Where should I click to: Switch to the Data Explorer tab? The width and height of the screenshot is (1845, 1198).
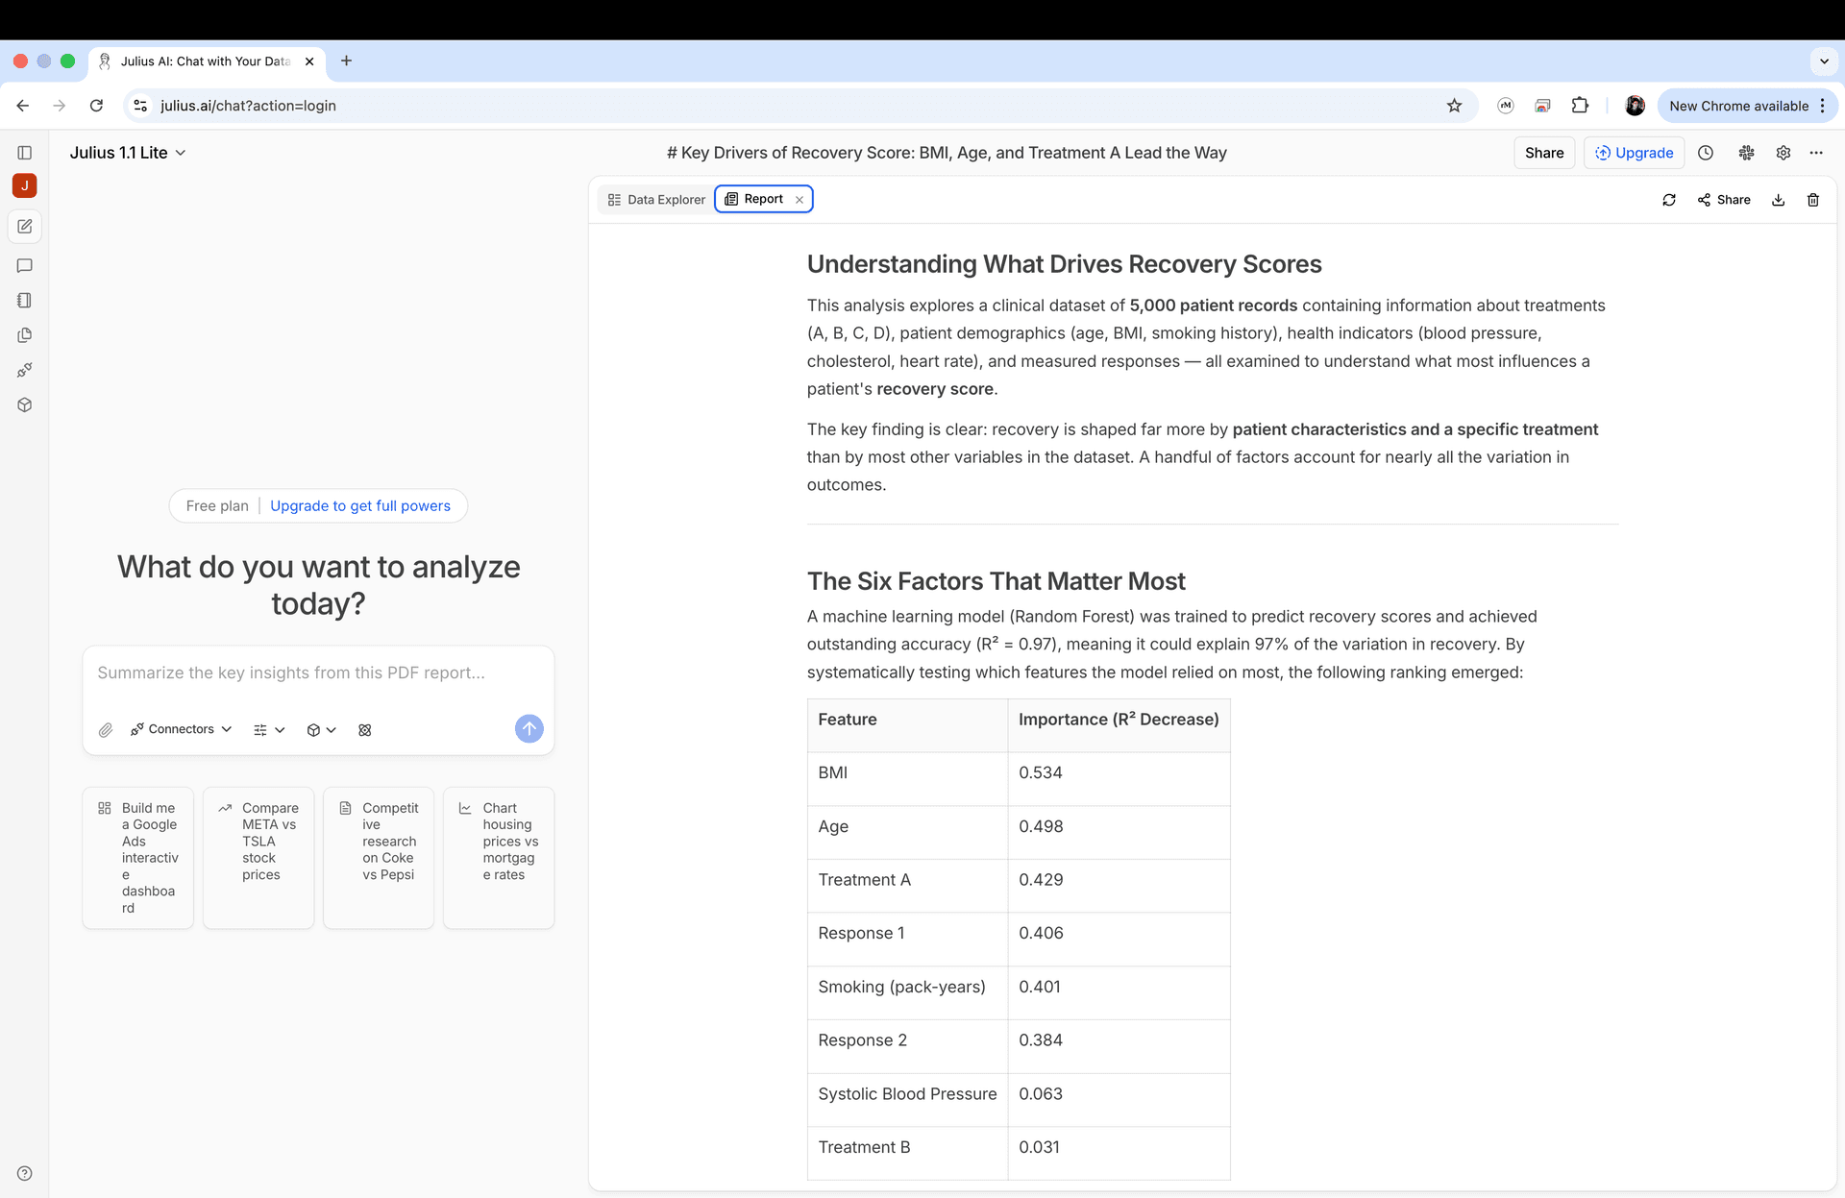coord(656,200)
